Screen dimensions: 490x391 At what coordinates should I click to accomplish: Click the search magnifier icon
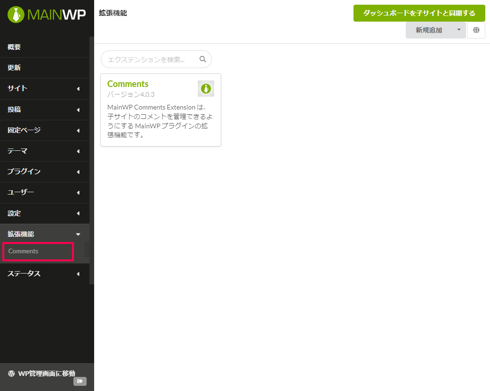[203, 59]
